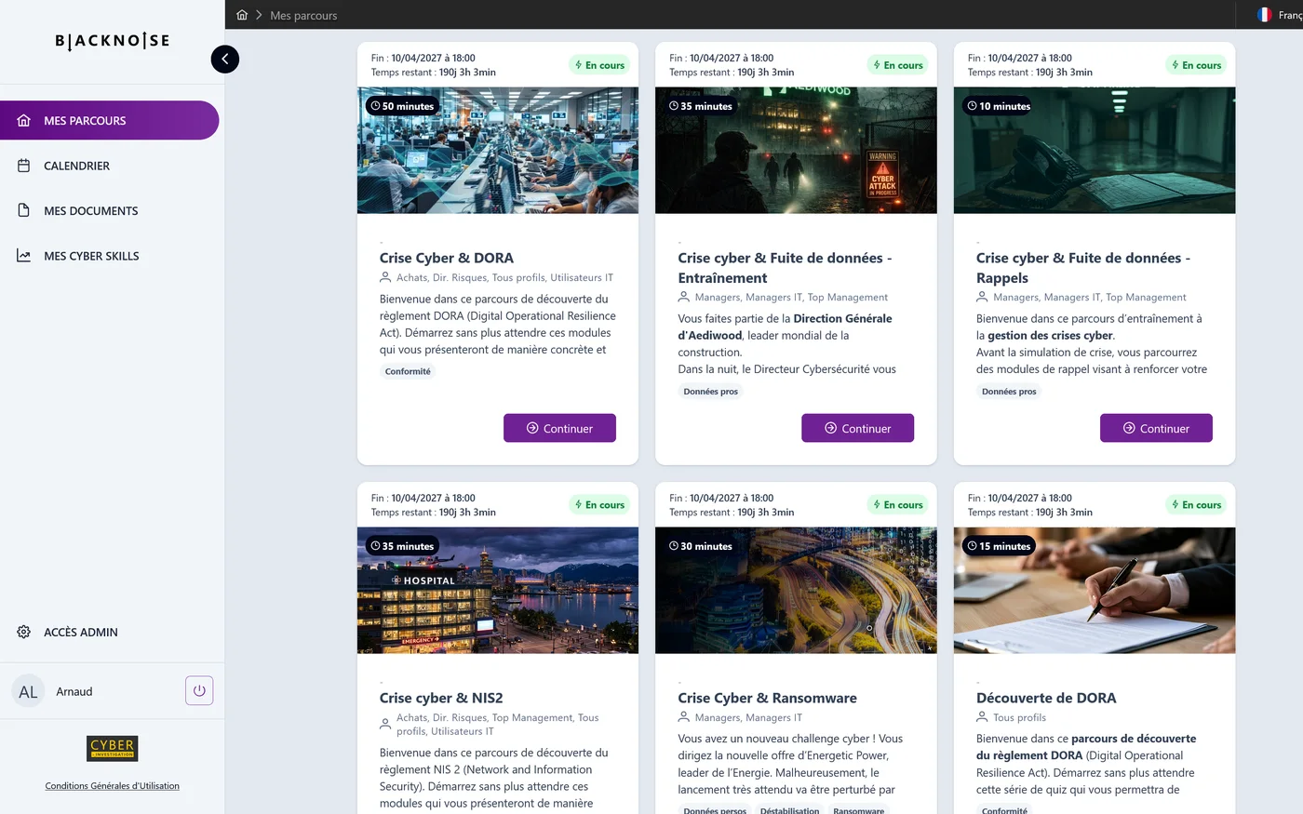Click the Managers, Managers IT audience on Ransomware card
Viewport: 1303px width, 814px height.
[748, 717]
